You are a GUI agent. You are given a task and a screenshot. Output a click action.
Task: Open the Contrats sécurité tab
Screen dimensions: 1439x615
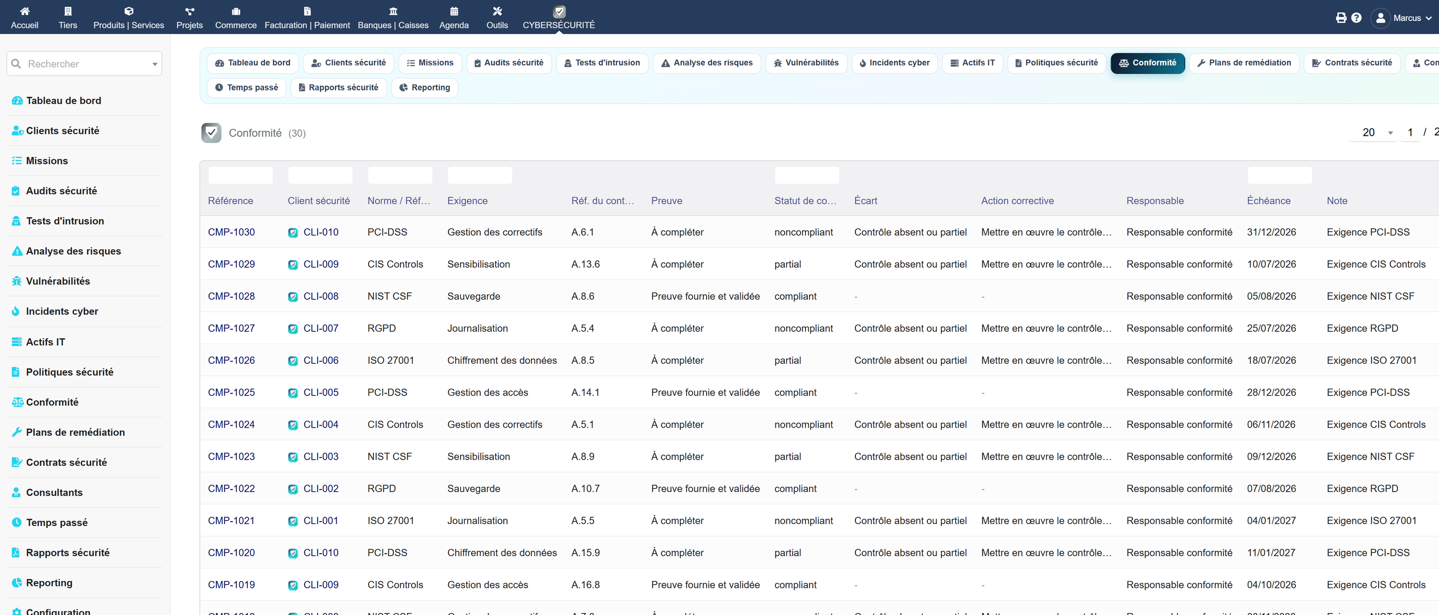coord(1352,62)
